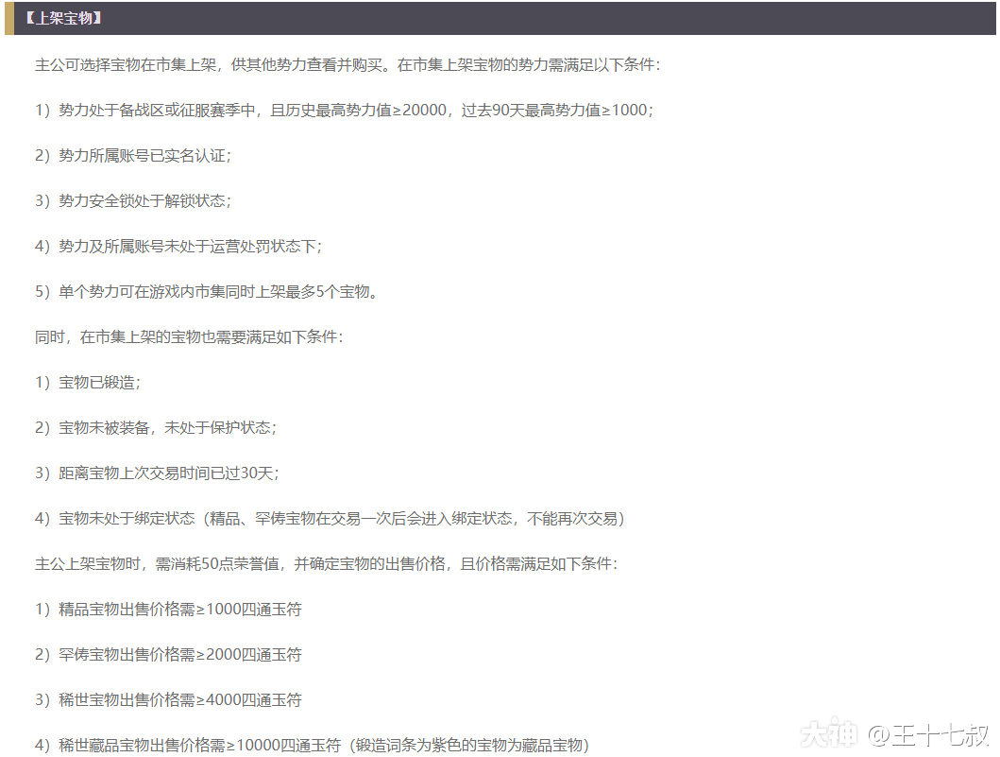Click the 罕铸宝物 ≥2000四通玉符 price line
The width and height of the screenshot is (1000, 757).
click(x=168, y=655)
